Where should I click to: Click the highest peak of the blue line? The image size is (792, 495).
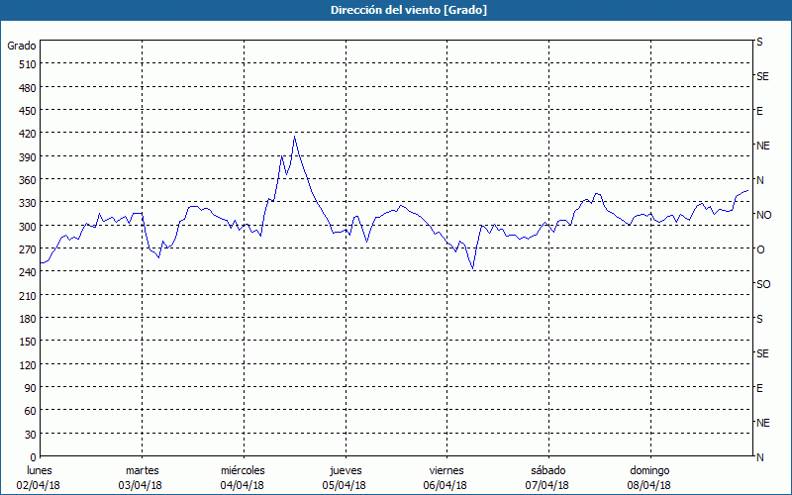coord(294,138)
